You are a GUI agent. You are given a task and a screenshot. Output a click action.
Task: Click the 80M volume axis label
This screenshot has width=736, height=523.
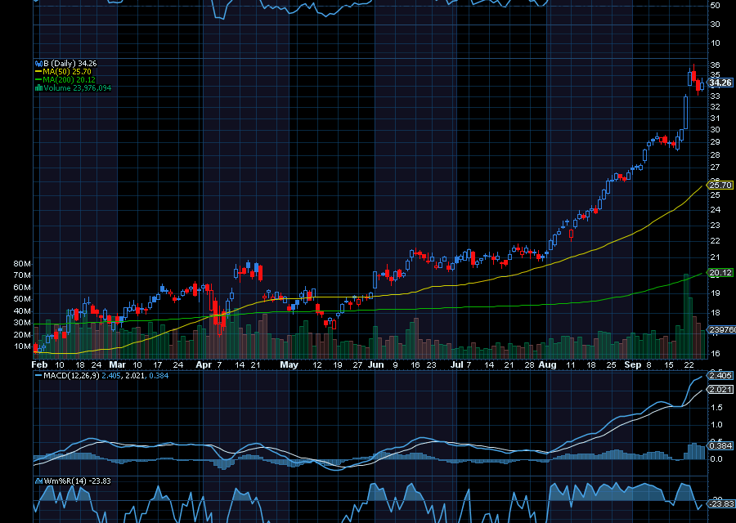pos(22,264)
